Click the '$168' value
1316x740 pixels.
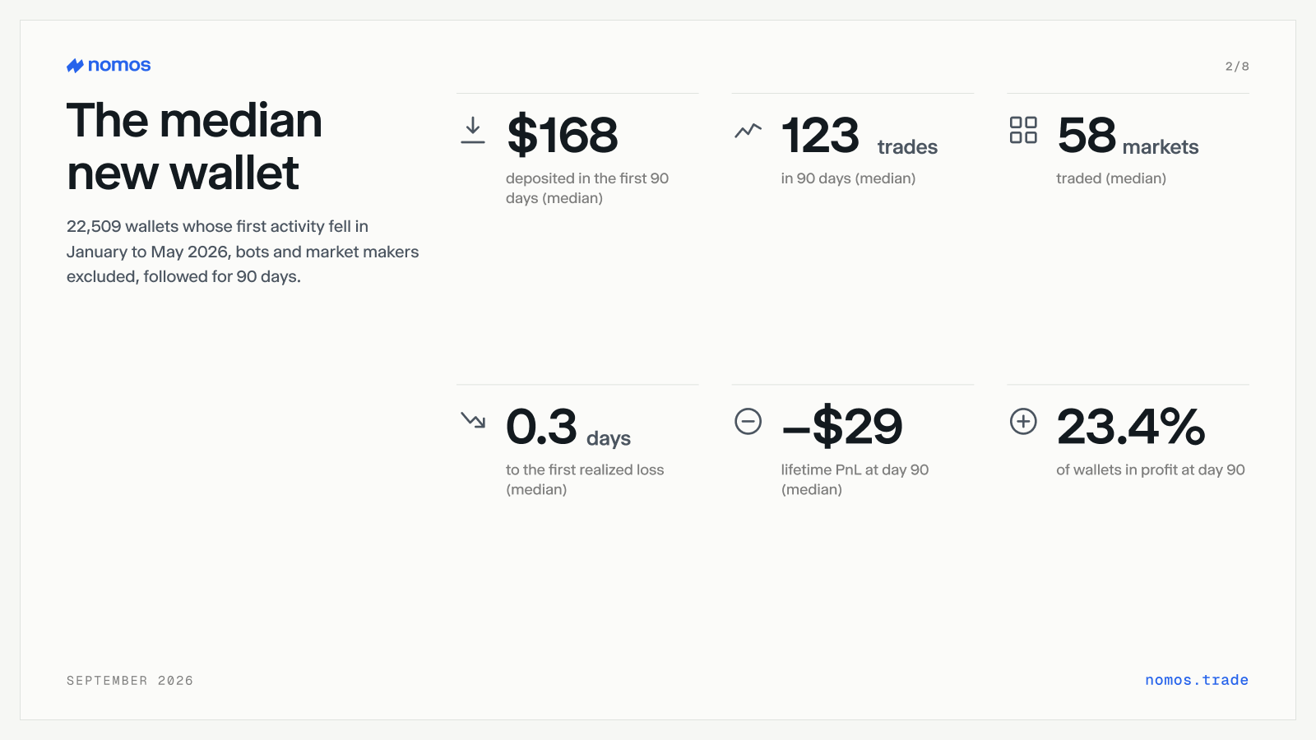563,135
